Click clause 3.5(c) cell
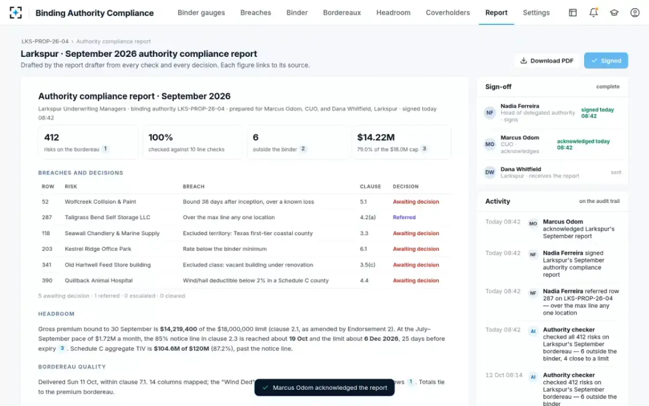The height and width of the screenshot is (406, 649). pos(368,265)
